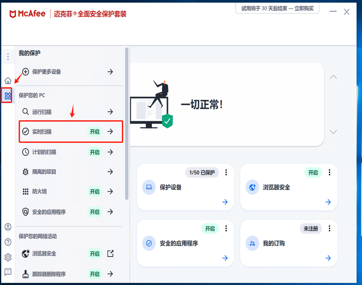Open 安全的应用程序 card via blue arrow

point(225,258)
